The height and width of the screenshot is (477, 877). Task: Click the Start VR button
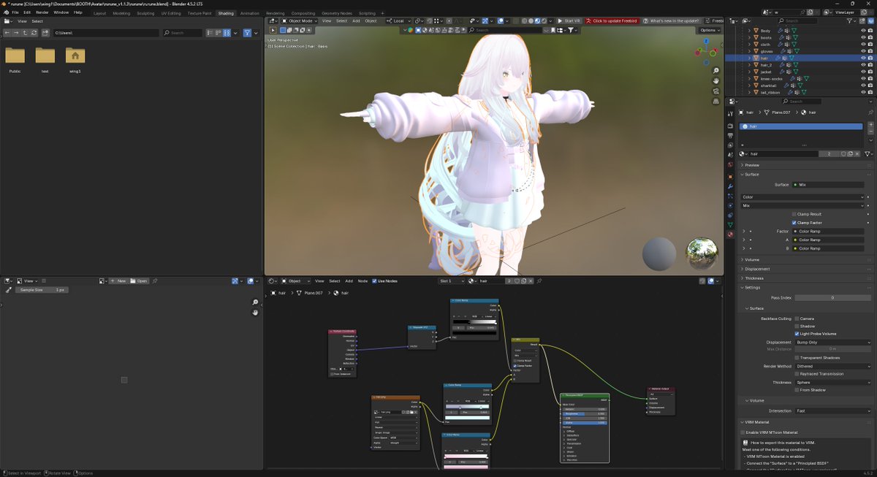click(570, 20)
